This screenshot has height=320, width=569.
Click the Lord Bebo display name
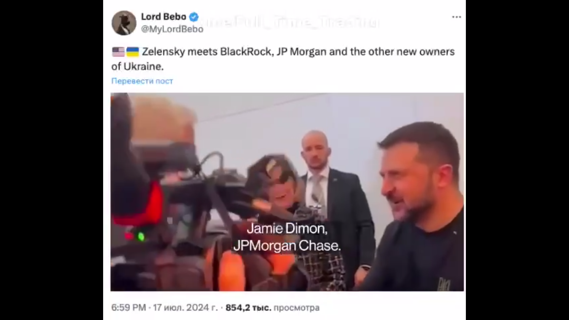pos(164,17)
